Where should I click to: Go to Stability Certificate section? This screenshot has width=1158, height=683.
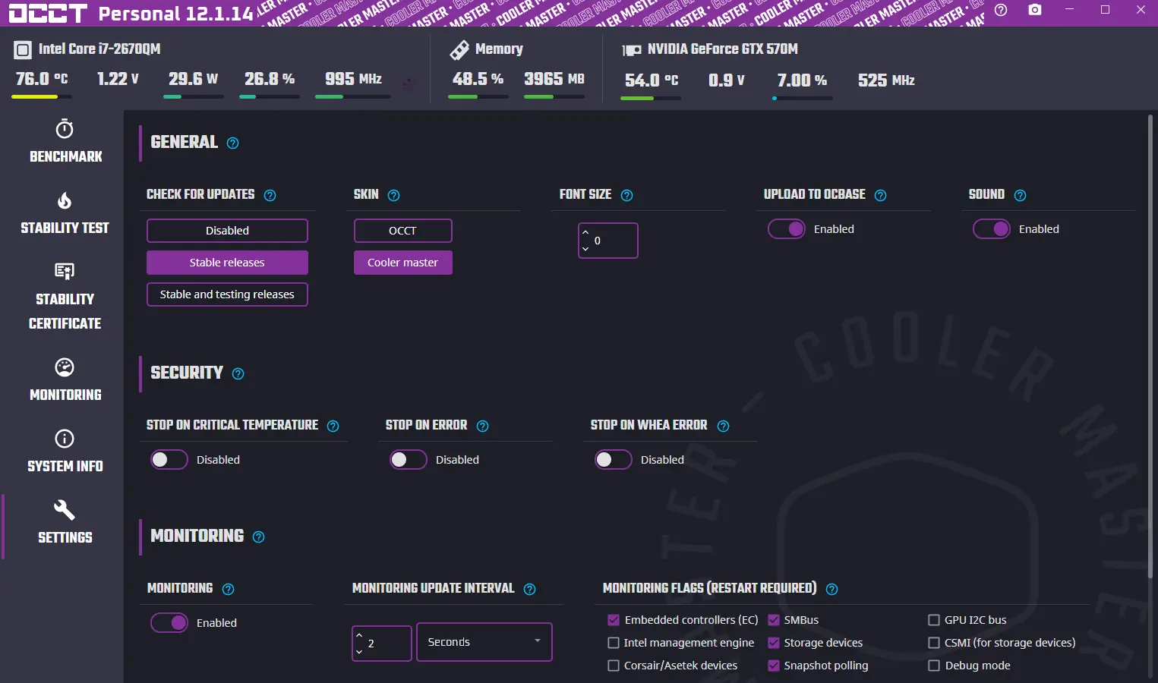tap(65, 297)
